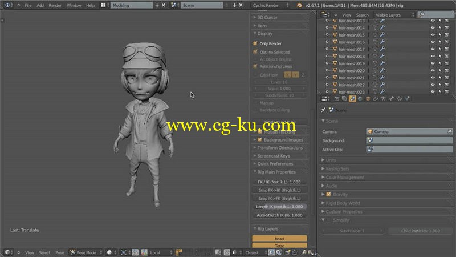The image size is (456, 257).
Task: Open the Bone properties tab
Action: coord(392,99)
